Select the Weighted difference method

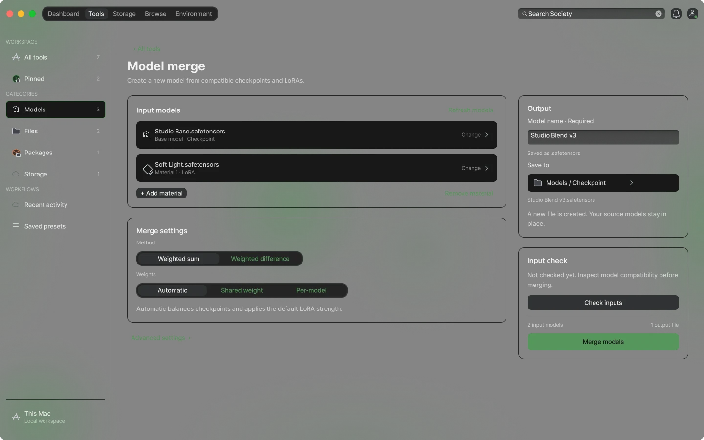[x=260, y=259]
